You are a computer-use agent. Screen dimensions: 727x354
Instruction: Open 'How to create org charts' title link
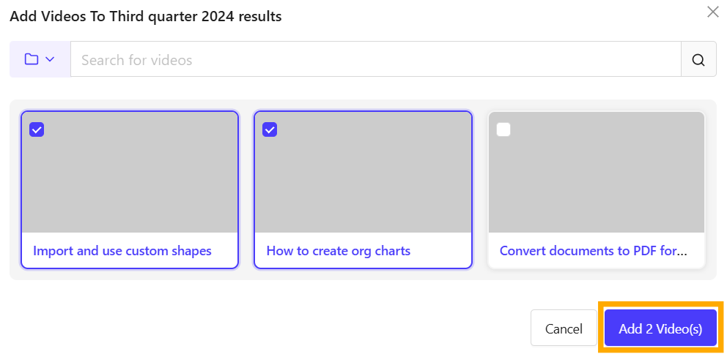[x=339, y=251]
